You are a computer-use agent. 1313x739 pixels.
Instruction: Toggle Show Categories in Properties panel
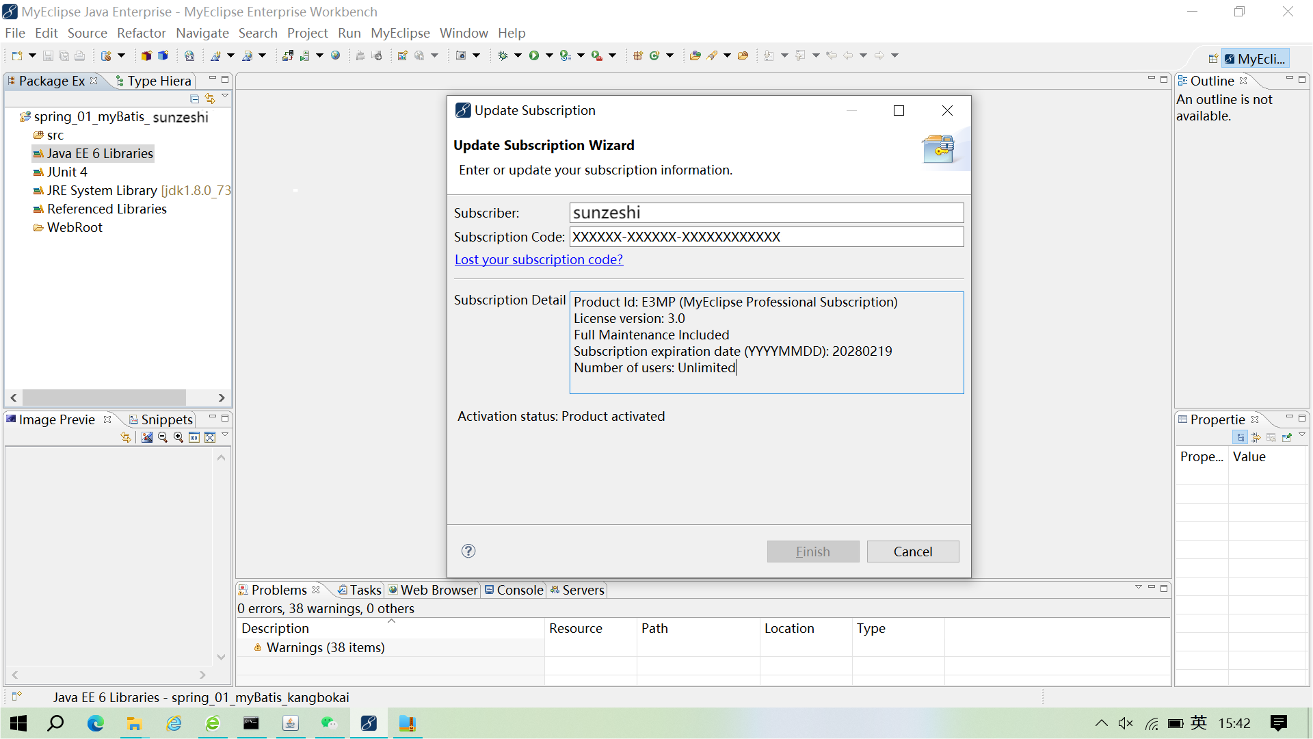click(1241, 437)
